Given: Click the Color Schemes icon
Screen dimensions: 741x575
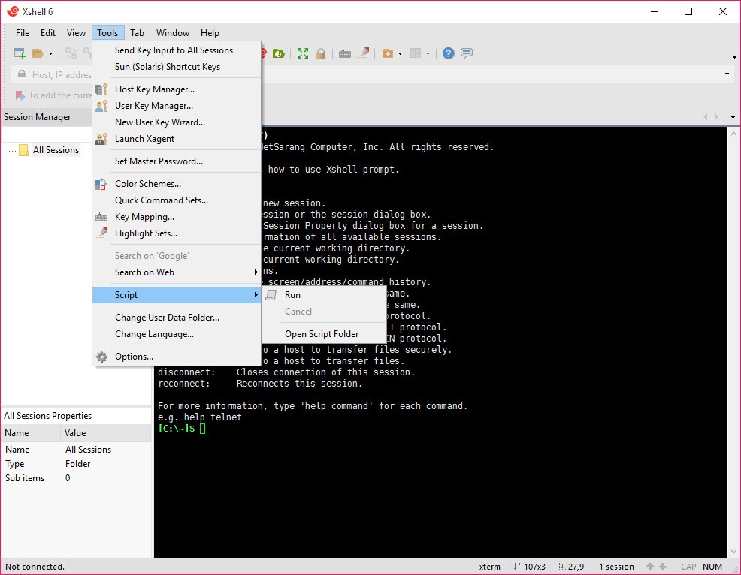Looking at the screenshot, I should pos(101,184).
